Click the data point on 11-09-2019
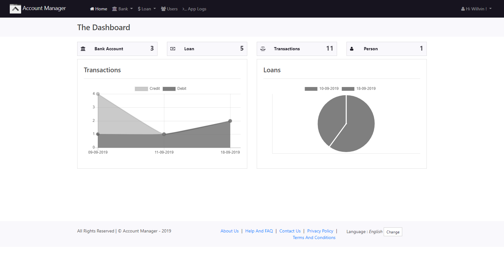 (x=164, y=134)
